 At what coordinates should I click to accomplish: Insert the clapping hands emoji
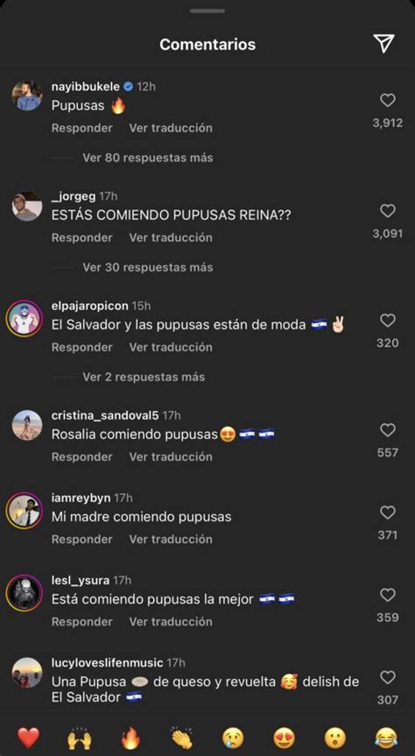click(x=182, y=738)
